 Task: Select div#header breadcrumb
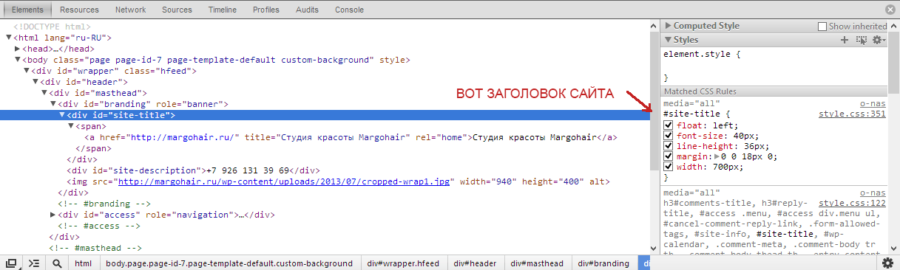[475, 263]
